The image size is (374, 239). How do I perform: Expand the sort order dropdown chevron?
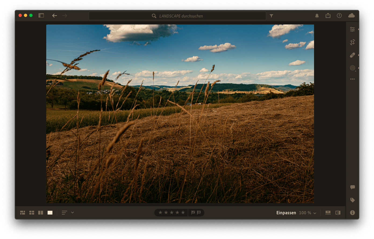tap(73, 212)
